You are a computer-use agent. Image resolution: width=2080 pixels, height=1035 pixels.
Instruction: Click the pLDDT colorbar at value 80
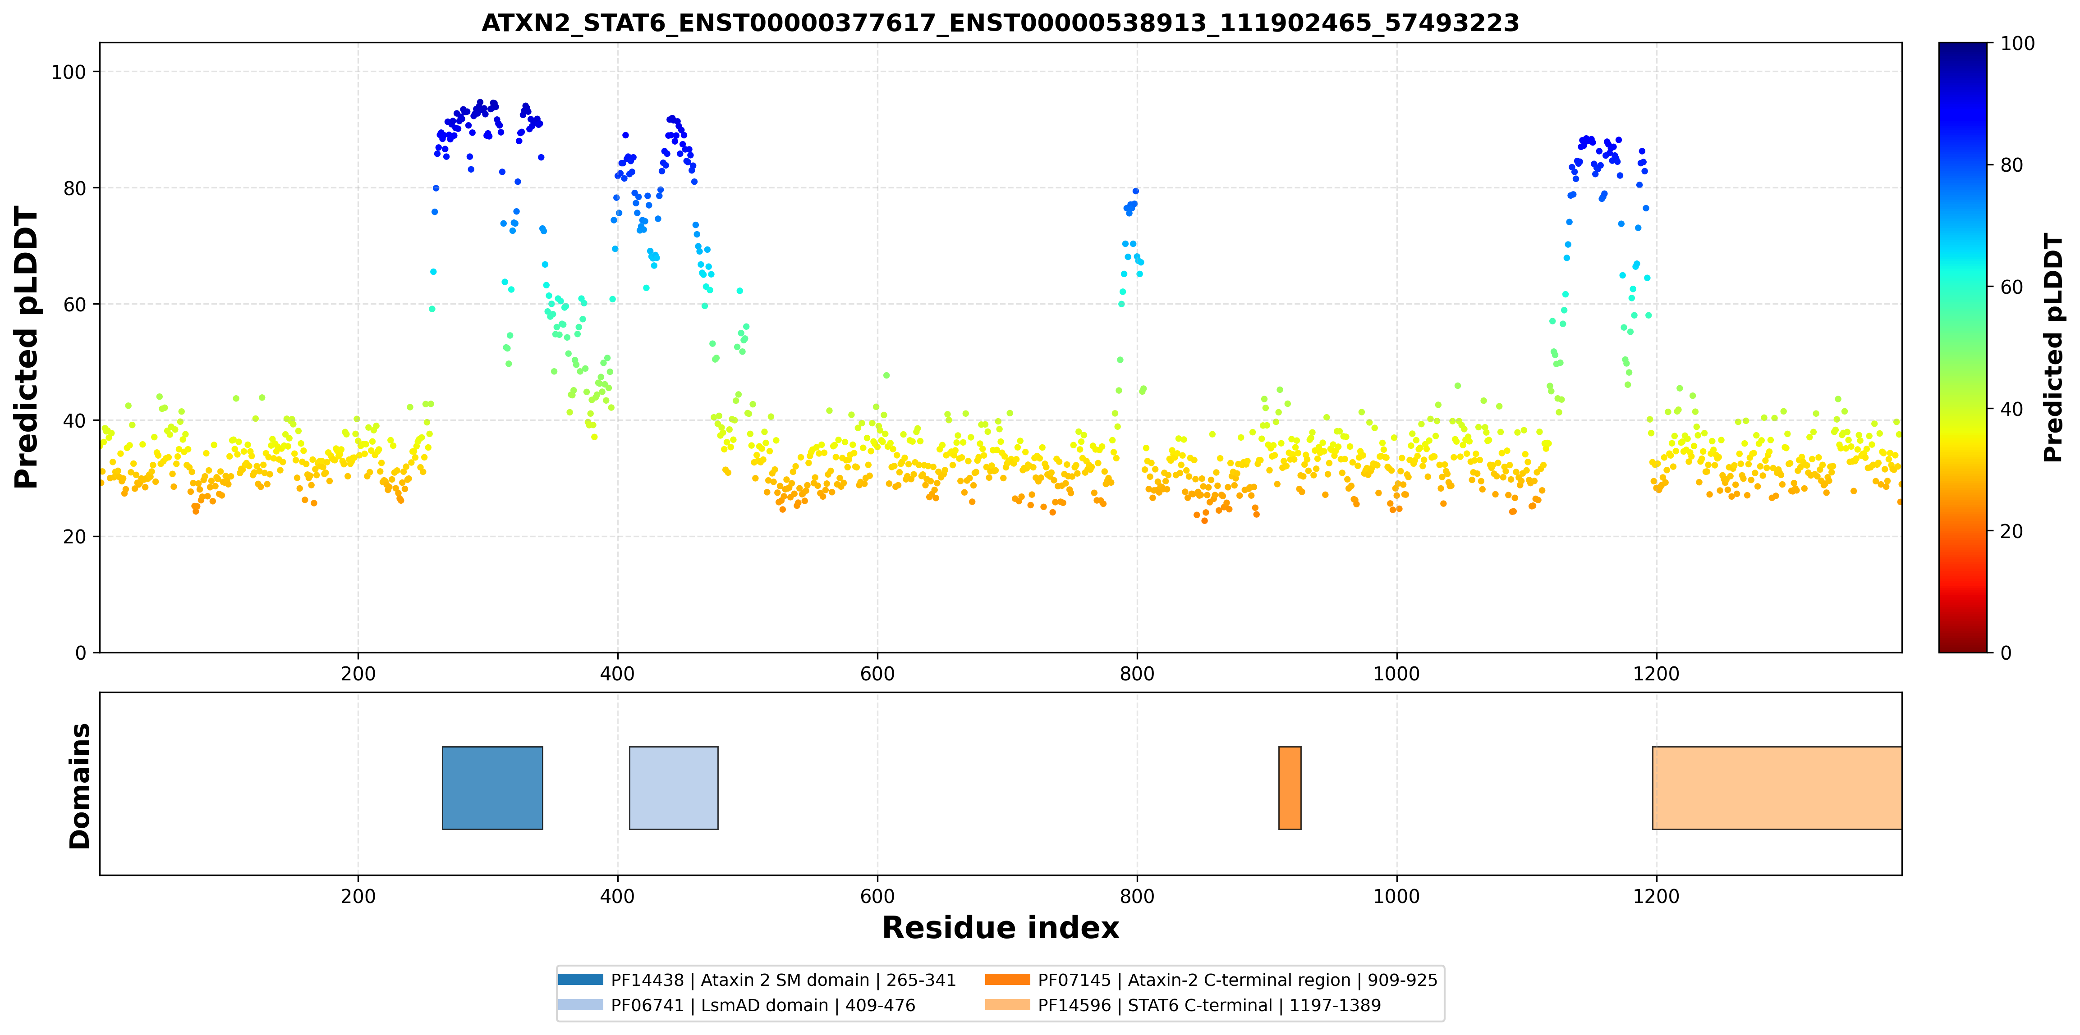(x=1963, y=164)
